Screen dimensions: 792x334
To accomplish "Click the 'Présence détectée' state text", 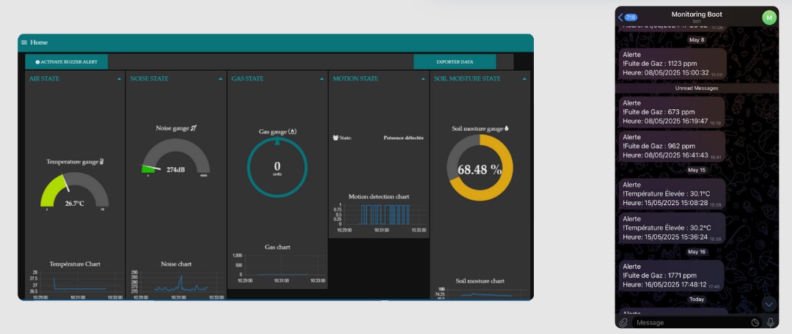I will click(403, 137).
